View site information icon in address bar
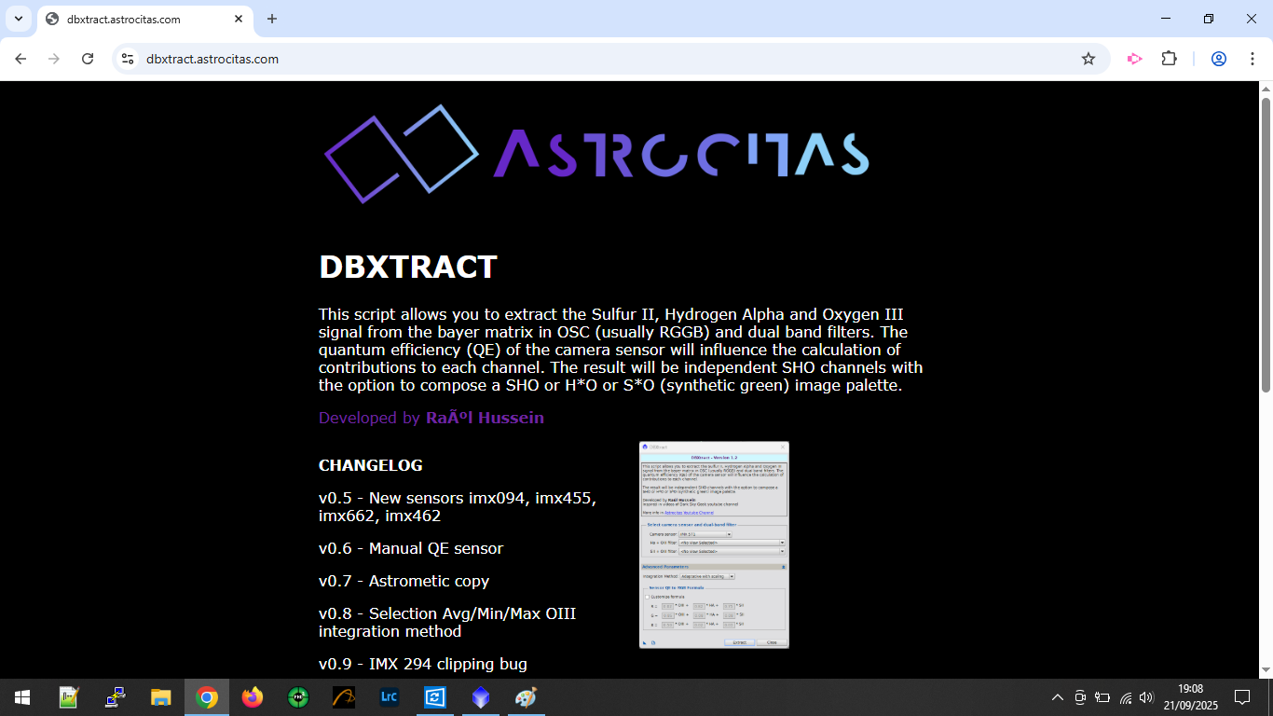1273x716 pixels. 129,59
